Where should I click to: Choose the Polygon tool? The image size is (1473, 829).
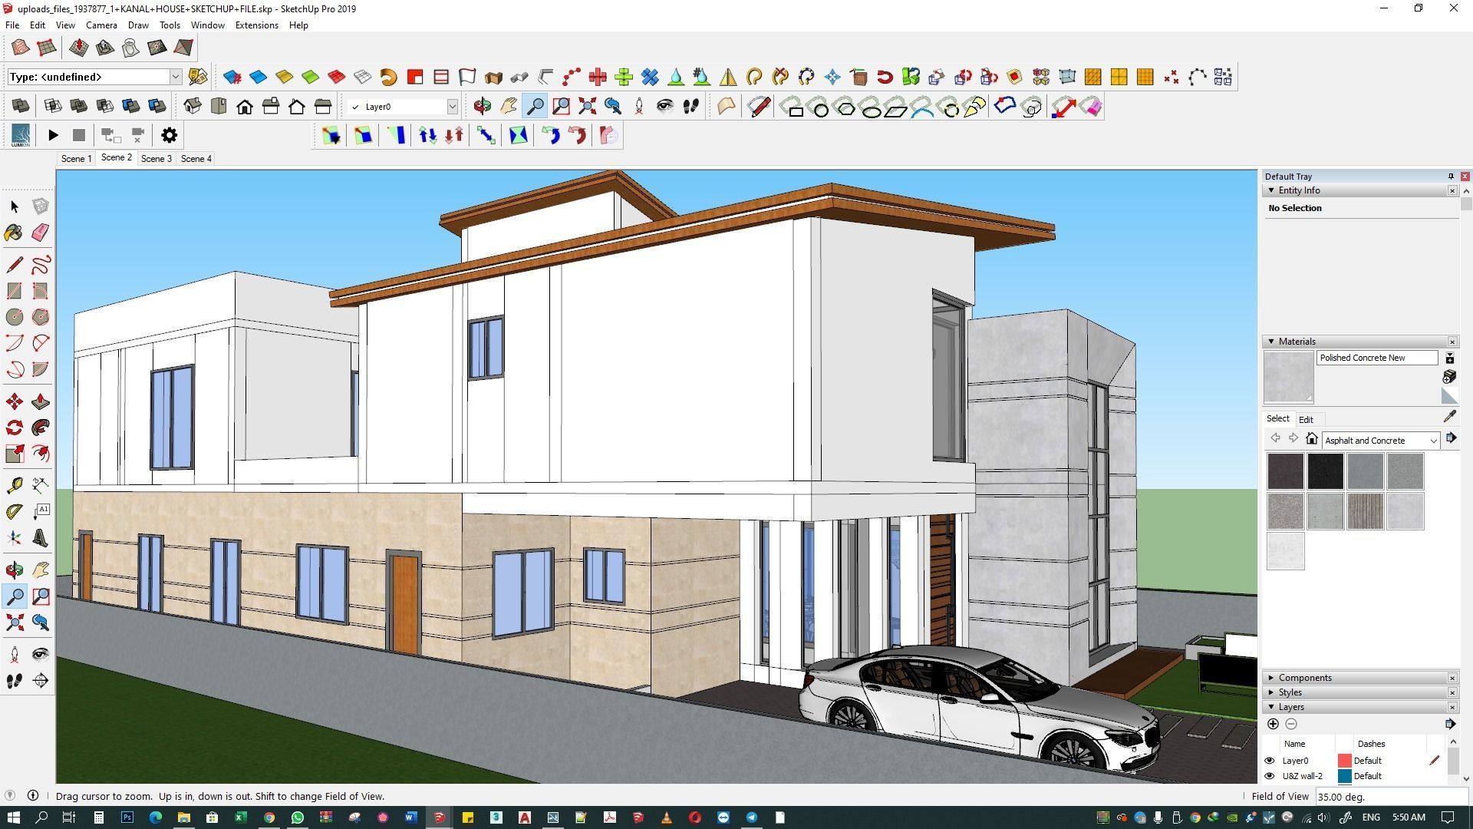click(40, 317)
